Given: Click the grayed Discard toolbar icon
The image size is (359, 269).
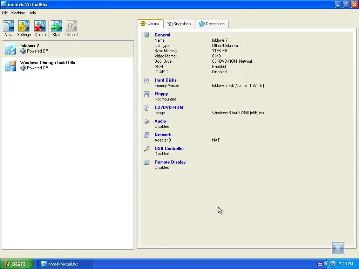Looking at the screenshot, I should [x=72, y=26].
